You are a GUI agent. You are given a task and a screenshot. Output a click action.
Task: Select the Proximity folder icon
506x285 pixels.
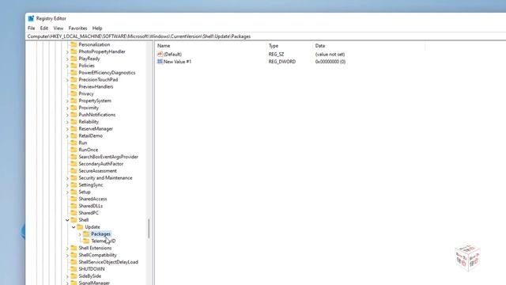[x=74, y=108]
